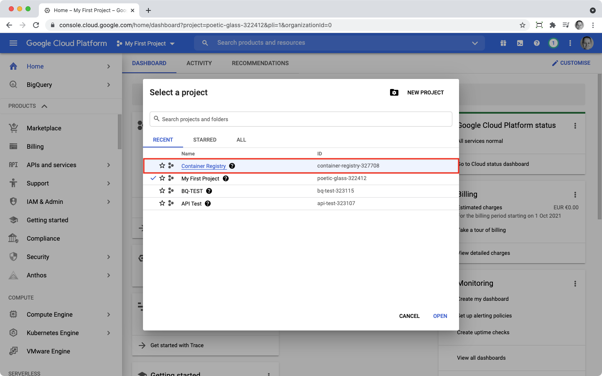Collapse the PRODUCTS section chevron
Screen dimensions: 602x376
click(44, 106)
